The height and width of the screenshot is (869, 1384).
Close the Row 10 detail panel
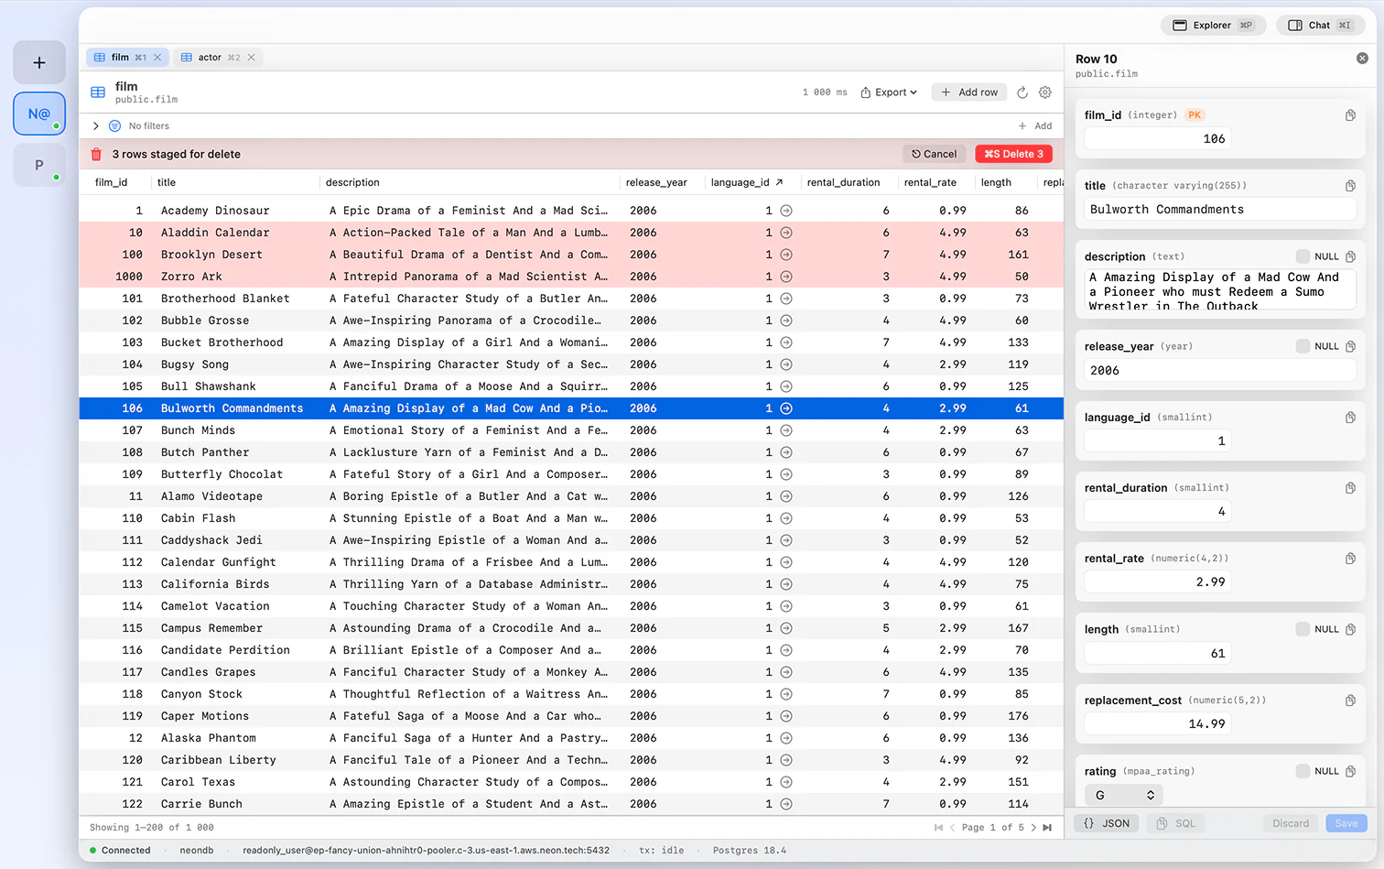1362,59
